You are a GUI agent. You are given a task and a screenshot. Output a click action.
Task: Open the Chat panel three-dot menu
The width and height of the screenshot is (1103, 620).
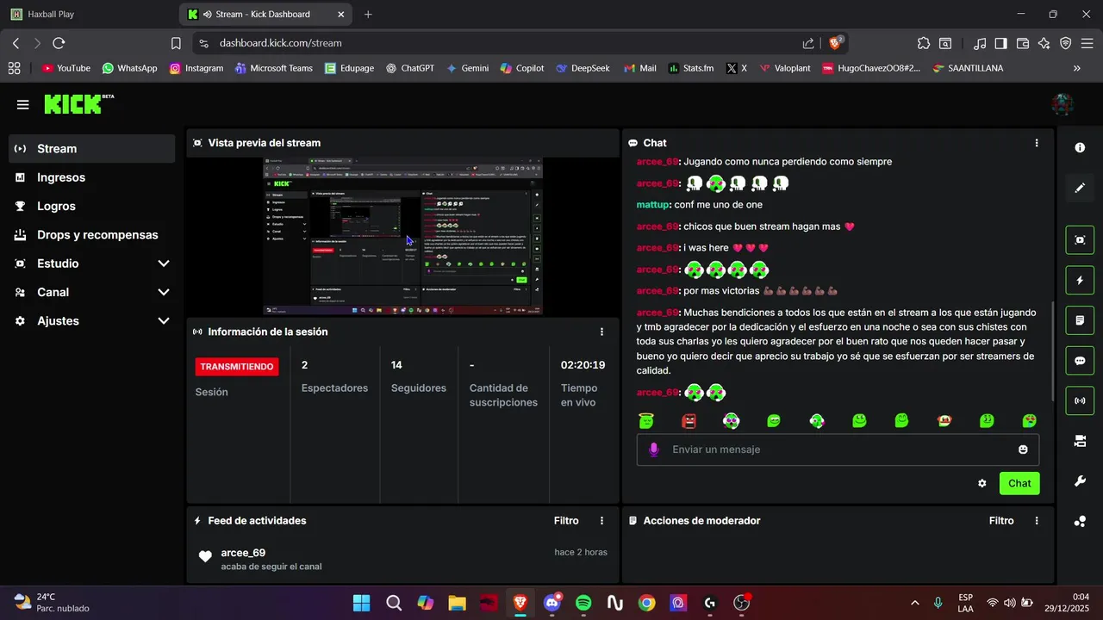[1037, 143]
